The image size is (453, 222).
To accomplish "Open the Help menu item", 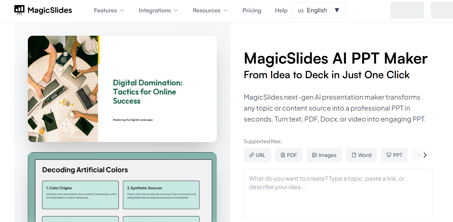I will (x=281, y=10).
